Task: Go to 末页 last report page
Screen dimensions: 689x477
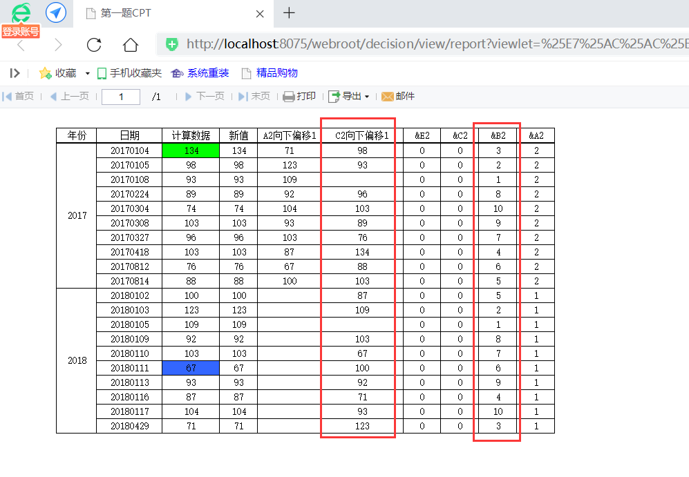Action: [254, 96]
